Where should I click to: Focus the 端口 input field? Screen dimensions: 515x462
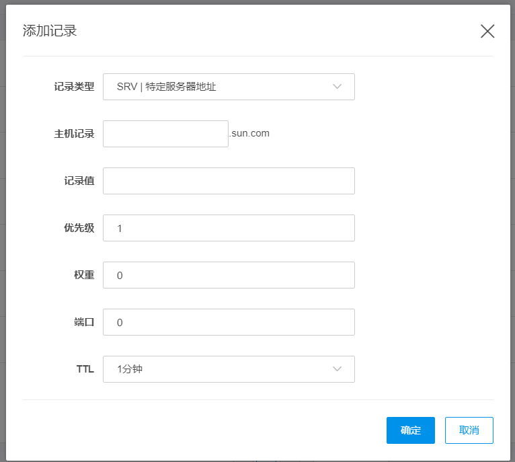point(229,322)
